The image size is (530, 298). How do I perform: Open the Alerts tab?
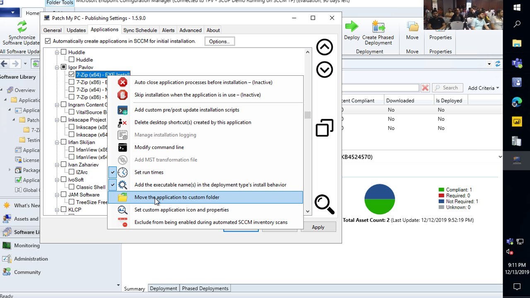168,30
